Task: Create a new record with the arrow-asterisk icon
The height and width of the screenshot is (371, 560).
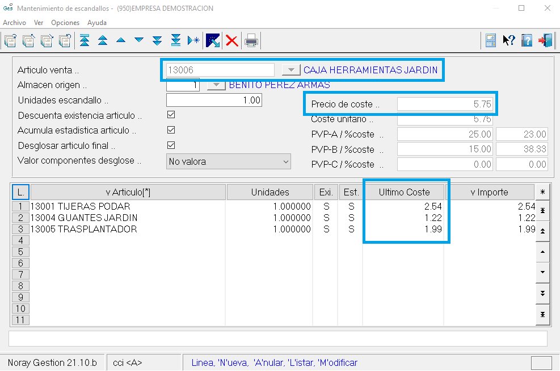Action: [x=193, y=40]
